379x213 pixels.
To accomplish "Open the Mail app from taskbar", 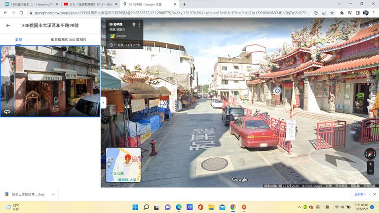I will 222,207.
